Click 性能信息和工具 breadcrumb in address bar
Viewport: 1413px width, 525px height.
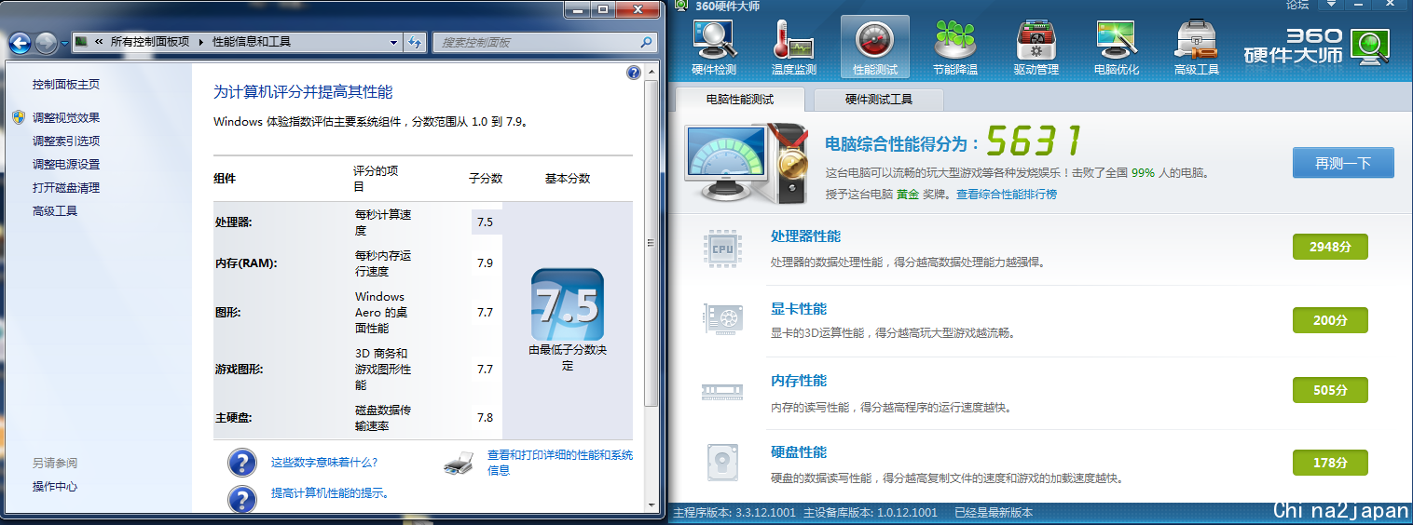click(252, 42)
